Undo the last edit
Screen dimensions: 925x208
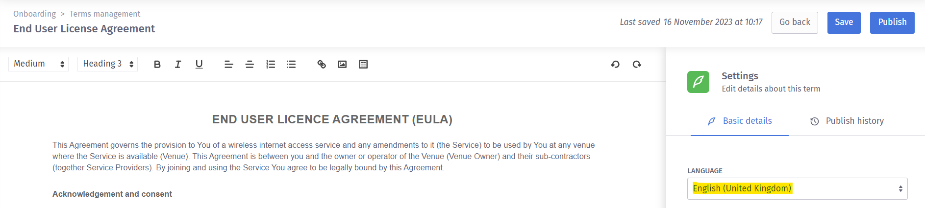(615, 64)
